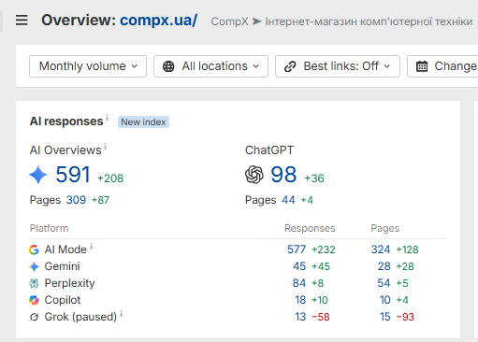Viewport: 478px width, 342px height.
Task: Click the Gemini sparkle icon
Action: pos(34,266)
